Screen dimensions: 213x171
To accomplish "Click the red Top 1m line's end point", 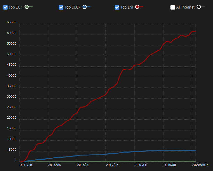I will click(x=195, y=31).
